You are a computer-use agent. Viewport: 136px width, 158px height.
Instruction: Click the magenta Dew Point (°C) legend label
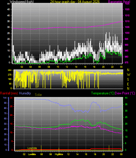click(125, 93)
